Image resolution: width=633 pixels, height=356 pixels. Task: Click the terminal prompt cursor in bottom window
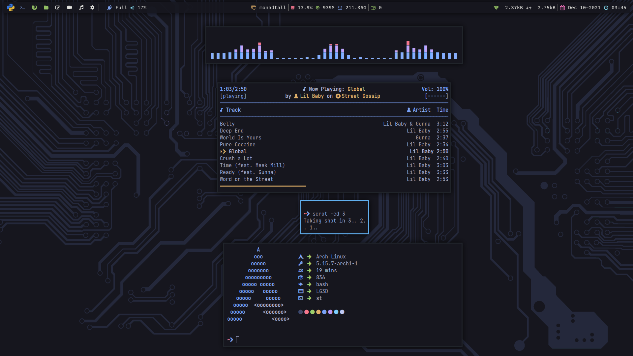pyautogui.click(x=237, y=340)
